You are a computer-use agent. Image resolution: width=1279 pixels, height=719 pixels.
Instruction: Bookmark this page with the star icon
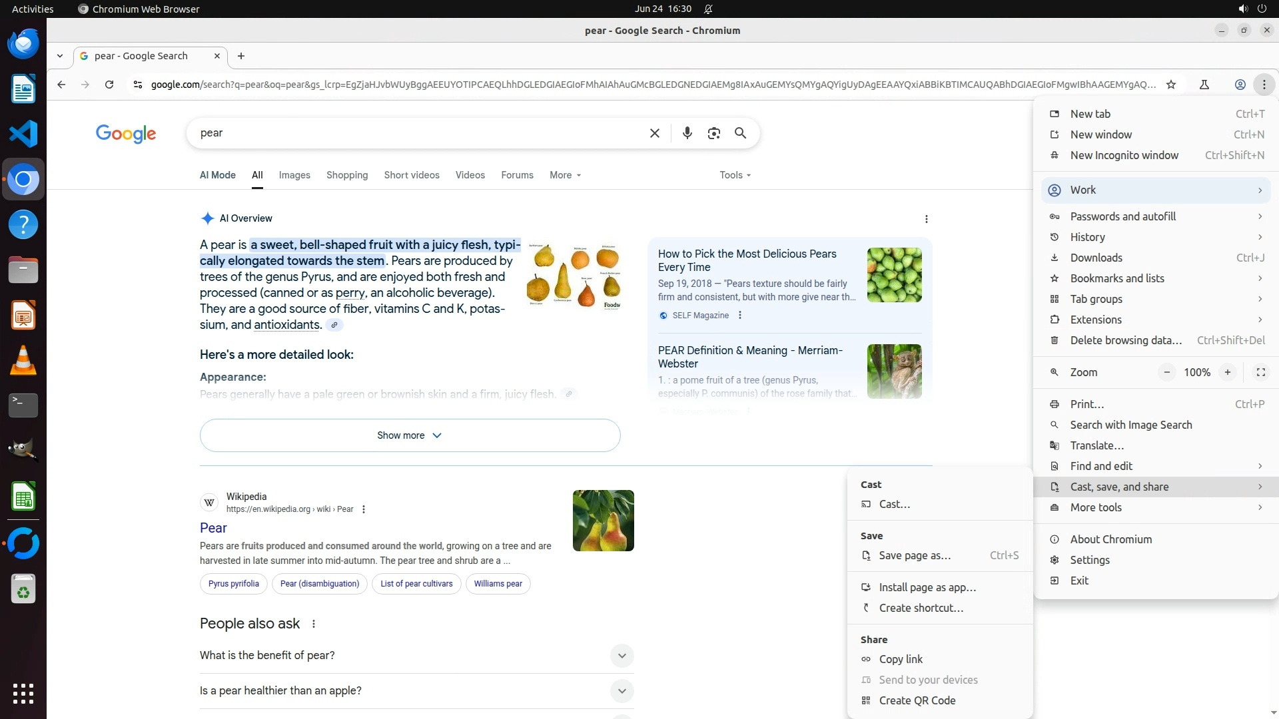pyautogui.click(x=1171, y=85)
